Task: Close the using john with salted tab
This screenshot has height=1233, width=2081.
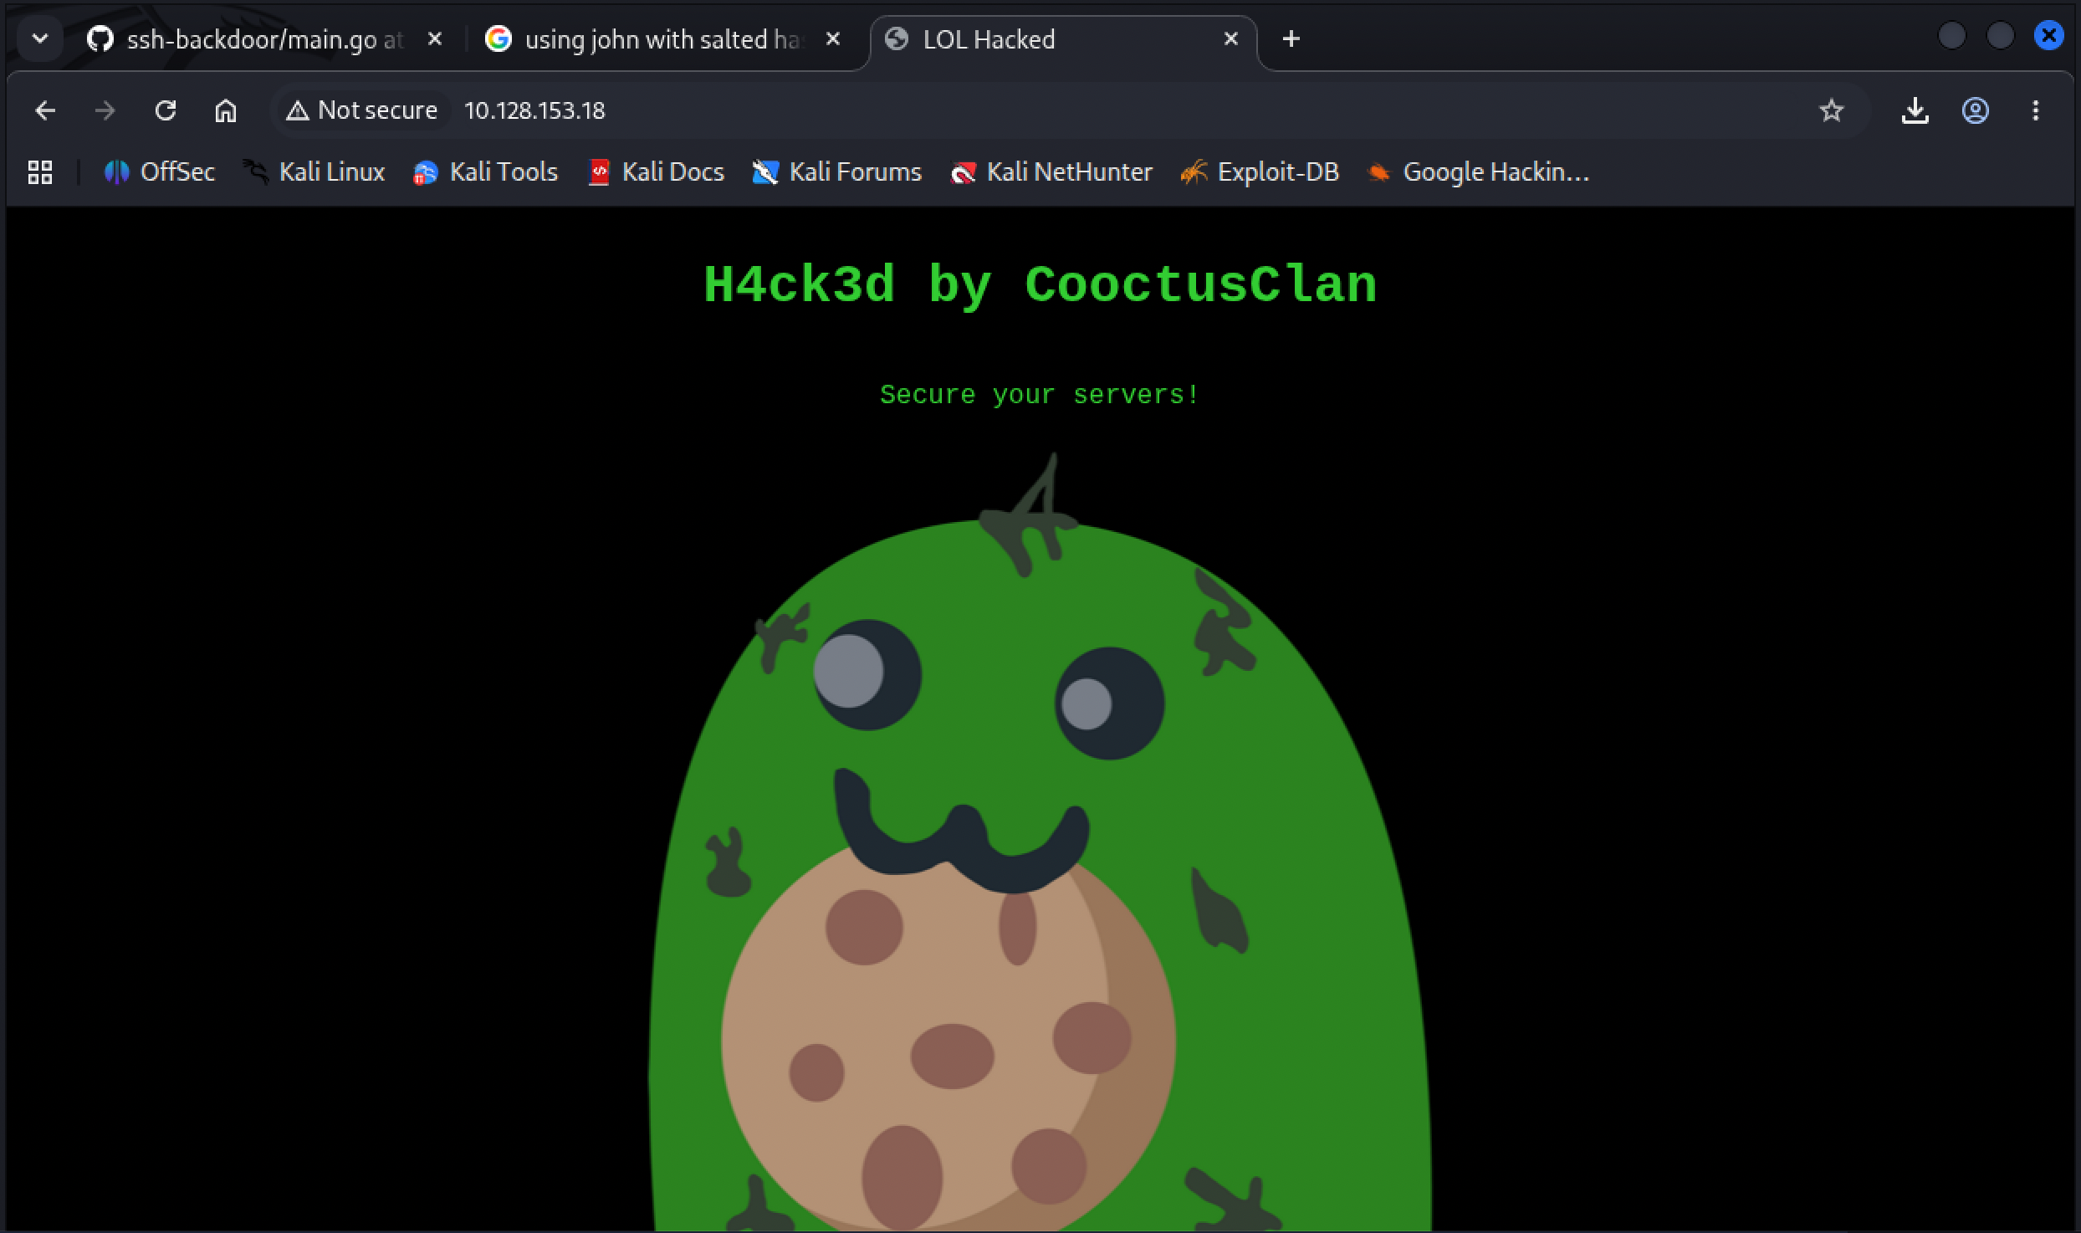Action: click(833, 39)
